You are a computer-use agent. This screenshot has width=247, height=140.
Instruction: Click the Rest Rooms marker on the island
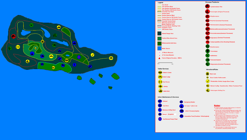18,47
